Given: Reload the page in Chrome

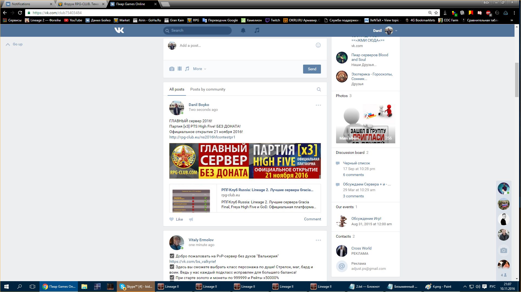Looking at the screenshot, I should point(20,13).
